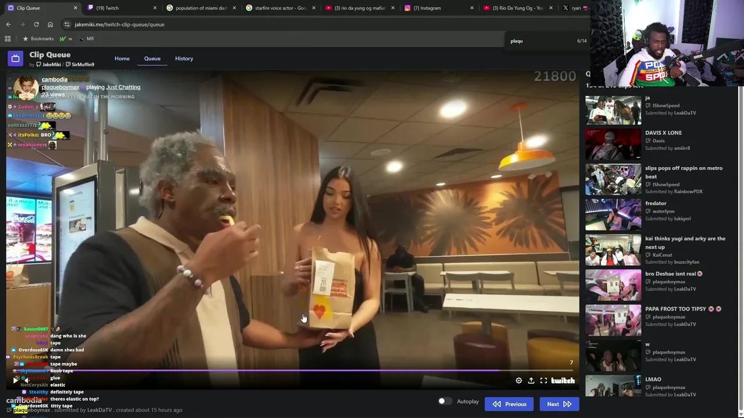Image resolution: width=744 pixels, height=418 pixels.
Task: Click the Clip Queue title text
Action: point(50,55)
